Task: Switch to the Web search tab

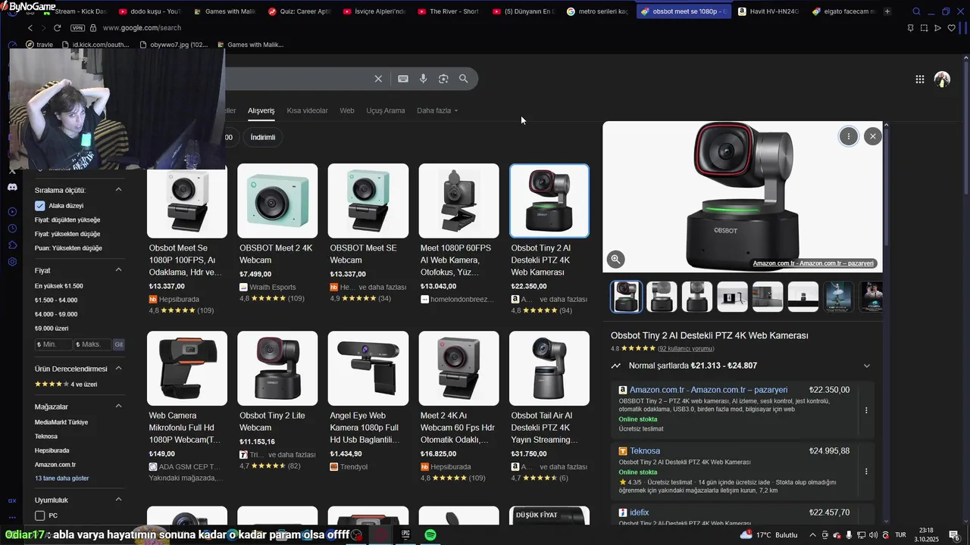Action: [x=347, y=111]
